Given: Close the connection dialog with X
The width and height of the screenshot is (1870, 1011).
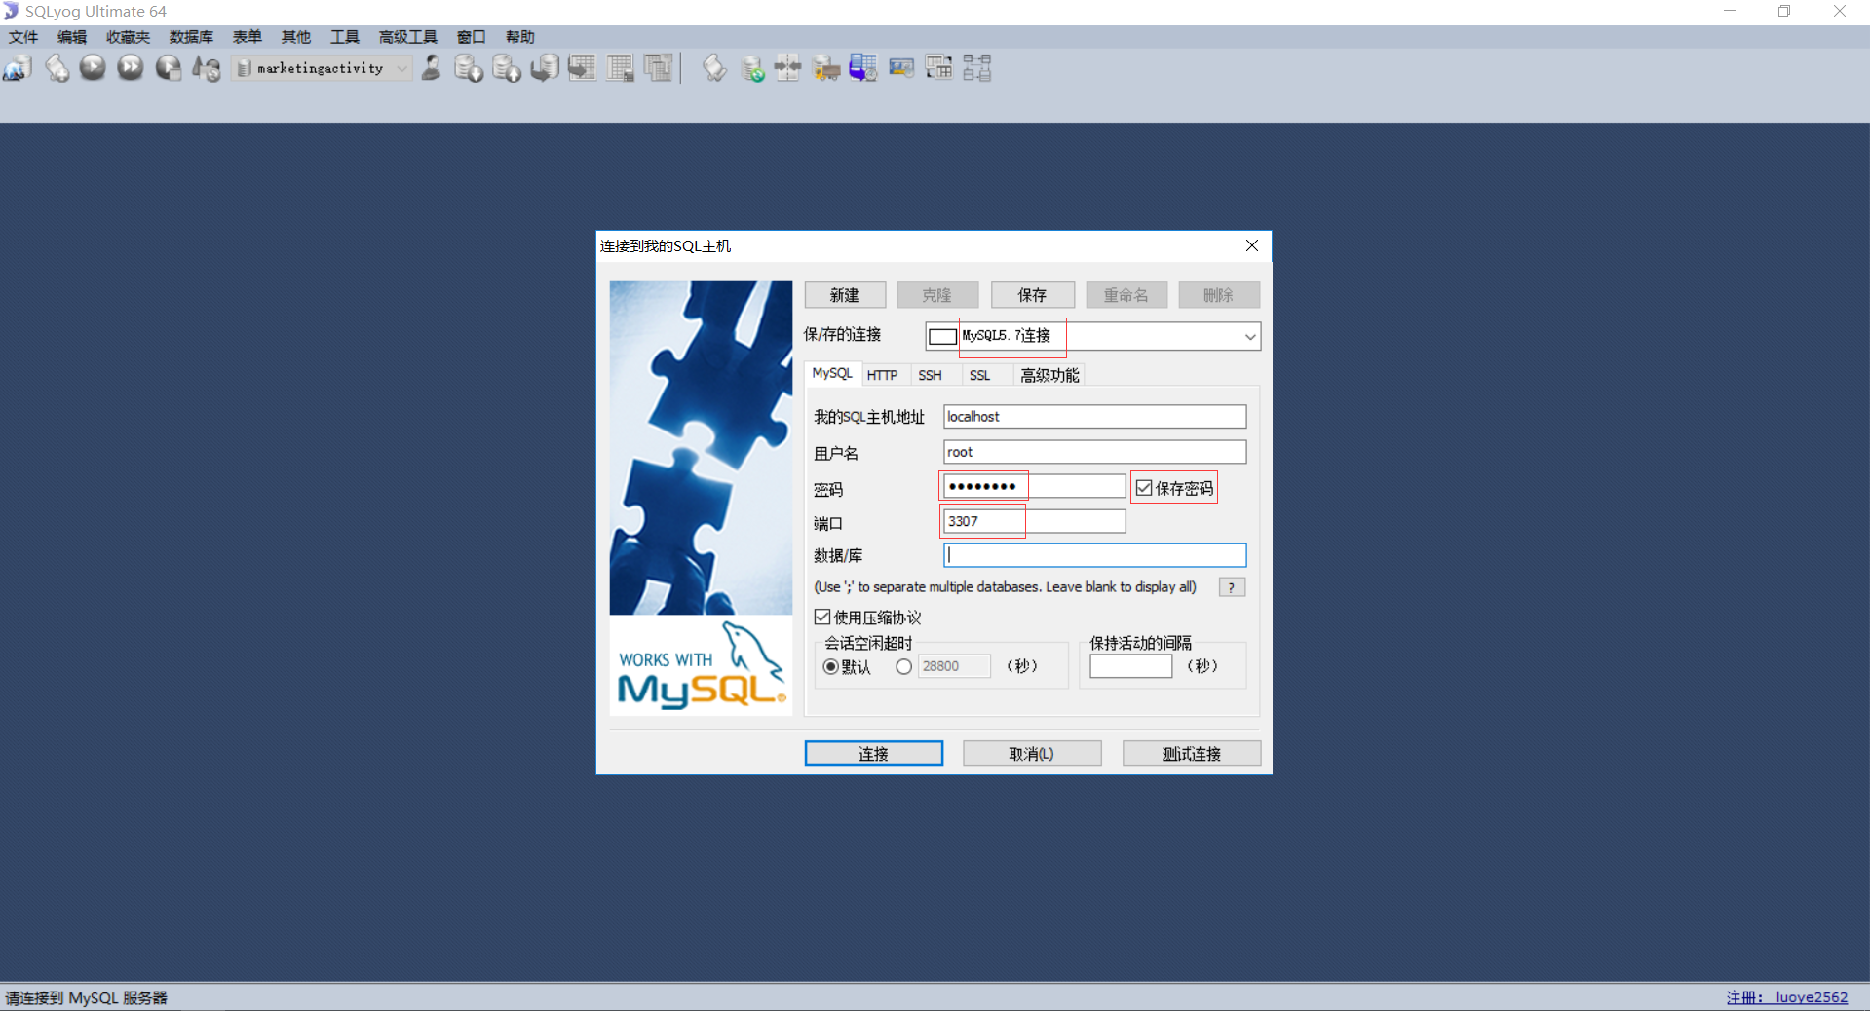Looking at the screenshot, I should point(1252,245).
